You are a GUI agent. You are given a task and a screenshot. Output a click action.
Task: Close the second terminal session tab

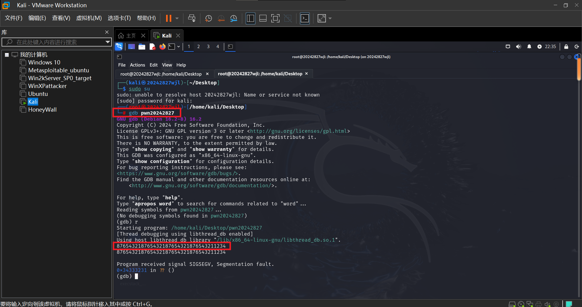click(306, 73)
